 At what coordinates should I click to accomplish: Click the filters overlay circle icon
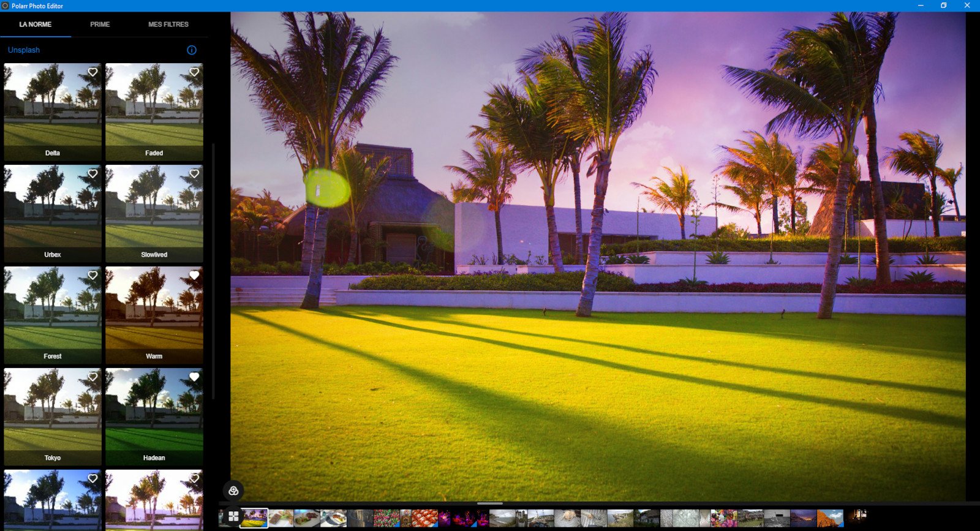[x=233, y=491]
